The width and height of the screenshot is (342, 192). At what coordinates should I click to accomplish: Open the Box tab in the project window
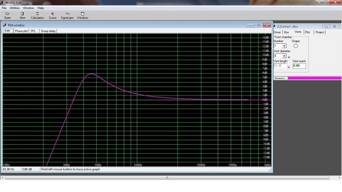tap(286, 32)
